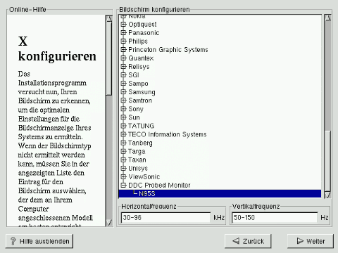Select the Optiquest label

[142, 25]
